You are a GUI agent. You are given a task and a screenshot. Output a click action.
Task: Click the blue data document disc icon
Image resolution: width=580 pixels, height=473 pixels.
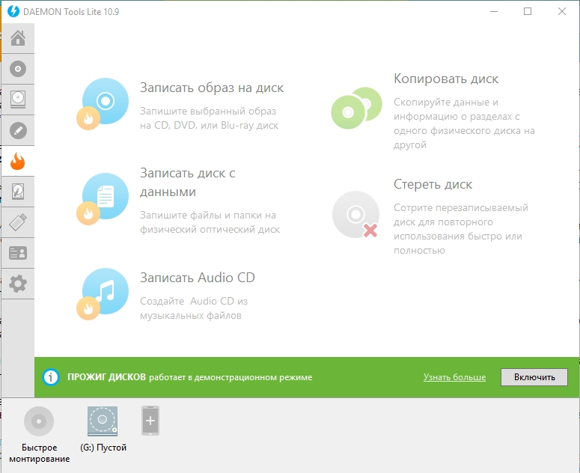tap(103, 198)
